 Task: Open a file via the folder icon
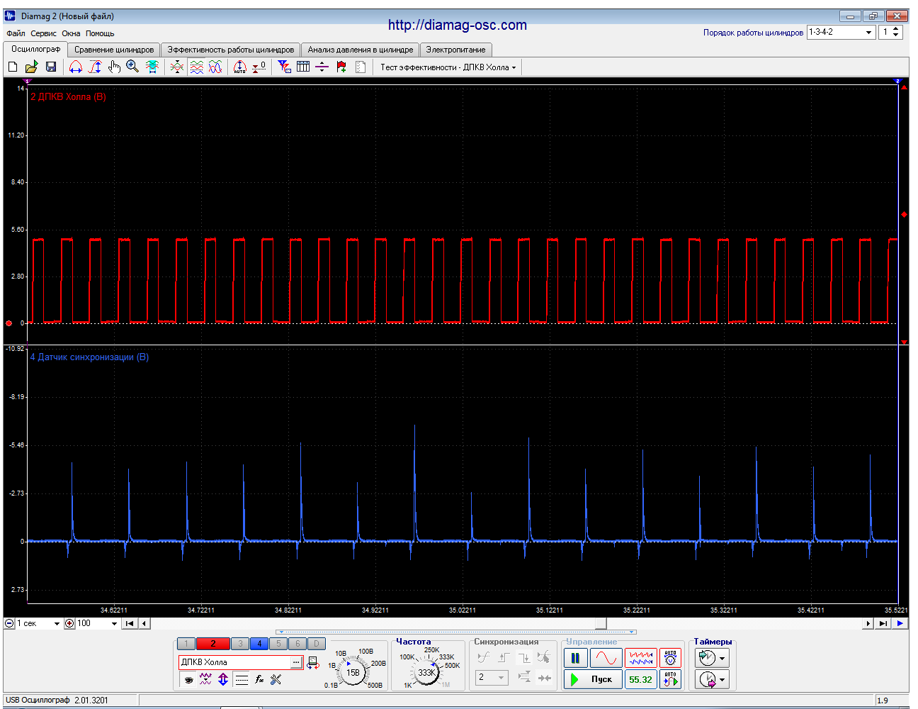[32, 67]
